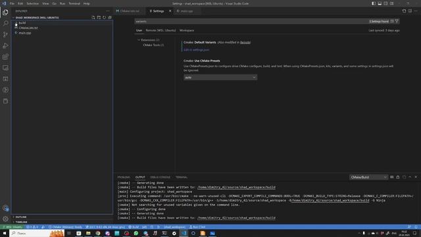Toggle the bottom panel layout icon
Viewport: 421px width, 237px height.
pos(380,3)
